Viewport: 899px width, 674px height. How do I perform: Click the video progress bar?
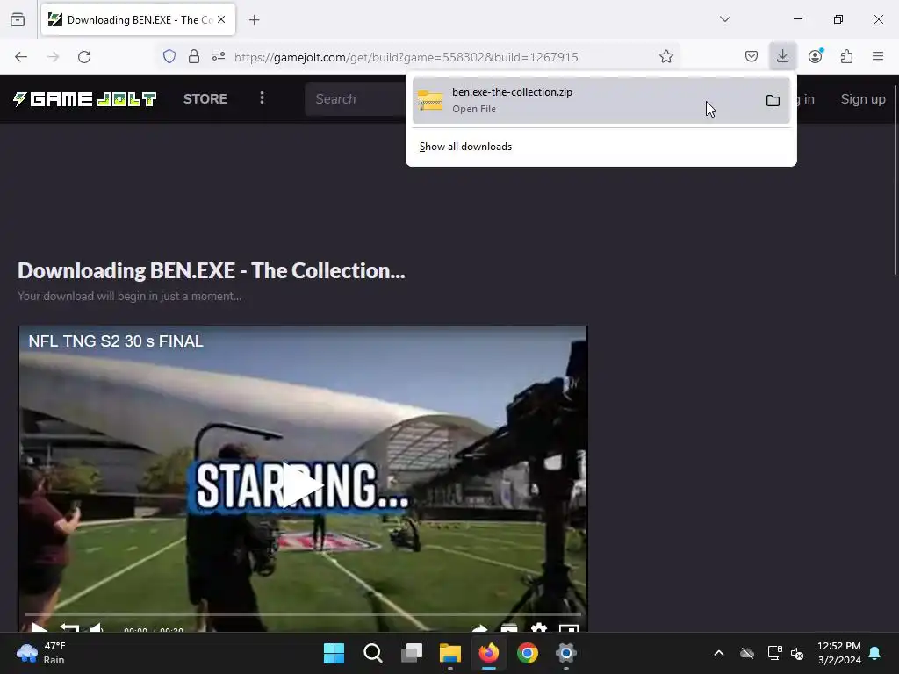point(303,613)
